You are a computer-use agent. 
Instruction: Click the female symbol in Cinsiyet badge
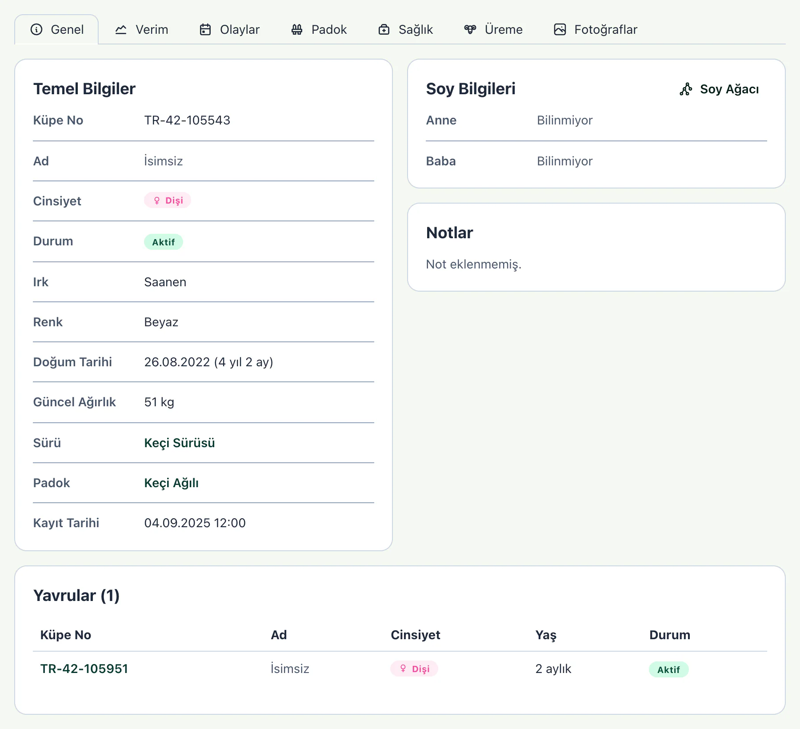point(157,200)
